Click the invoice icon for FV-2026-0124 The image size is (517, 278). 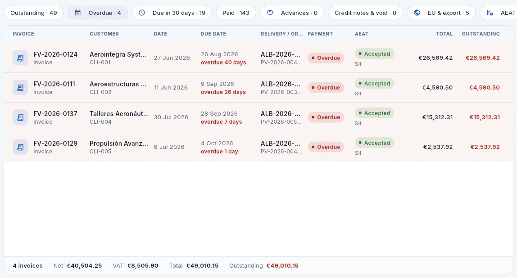[x=20, y=58]
